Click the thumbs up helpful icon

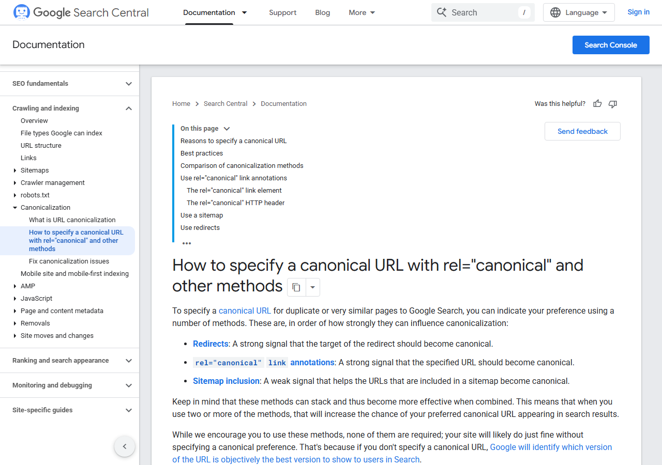597,104
